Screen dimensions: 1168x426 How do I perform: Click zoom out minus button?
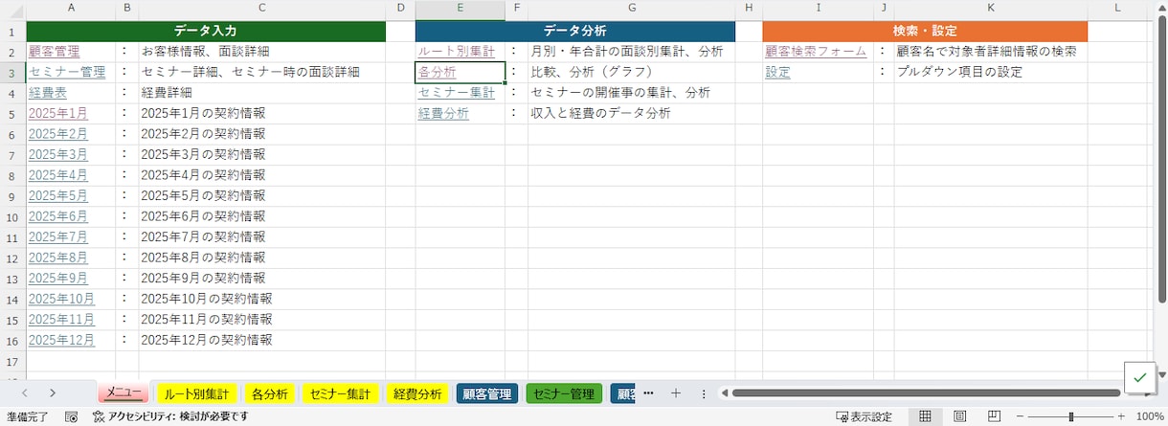coord(1021,416)
